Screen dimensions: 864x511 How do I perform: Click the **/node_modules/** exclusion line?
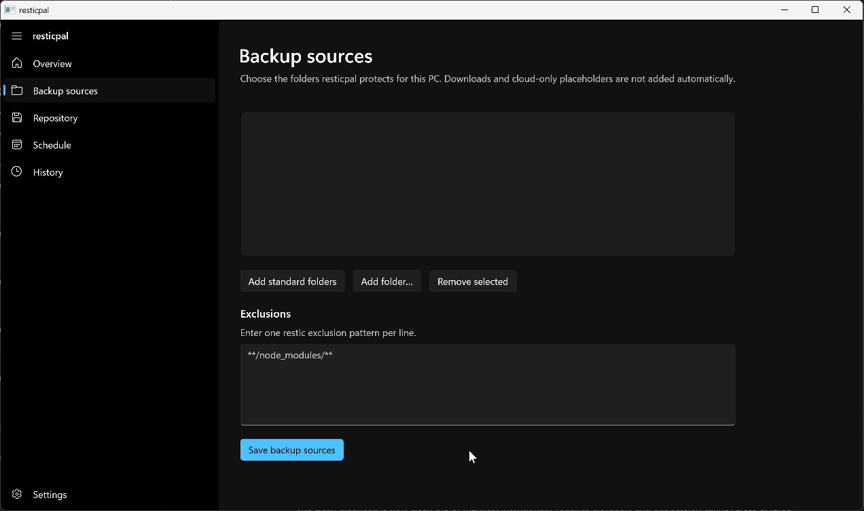(x=290, y=355)
